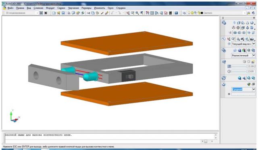Click the Zoom Window icon in toolbar
258x150 pixels.
pyautogui.click(x=137, y=13)
